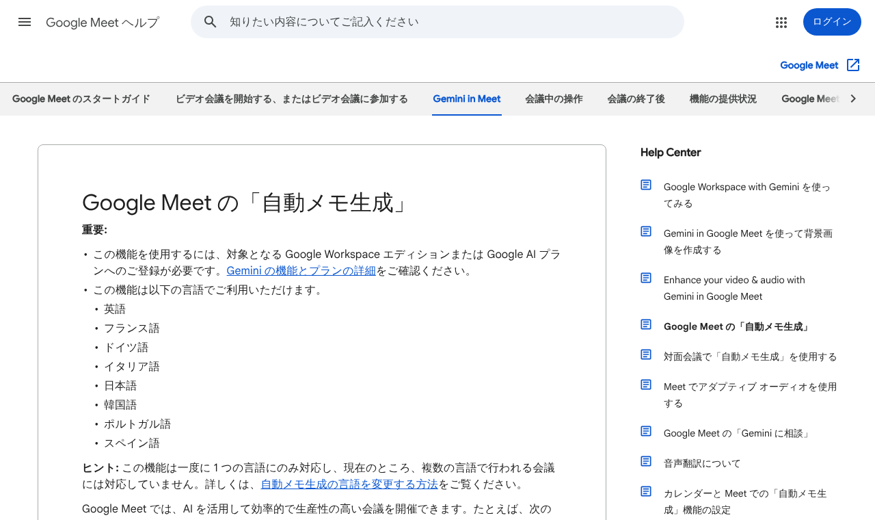Open Meet でアダプティブ オーディオを使用する article
The width and height of the screenshot is (875, 520).
(750, 395)
